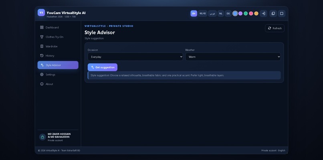The image size is (323, 160).
Task: Click the Style Advisor page heading
Action: coord(100,32)
